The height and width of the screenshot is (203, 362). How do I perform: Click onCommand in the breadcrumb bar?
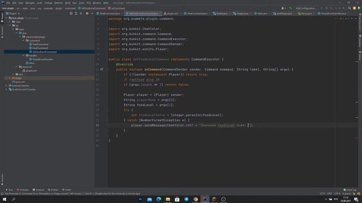(117, 8)
